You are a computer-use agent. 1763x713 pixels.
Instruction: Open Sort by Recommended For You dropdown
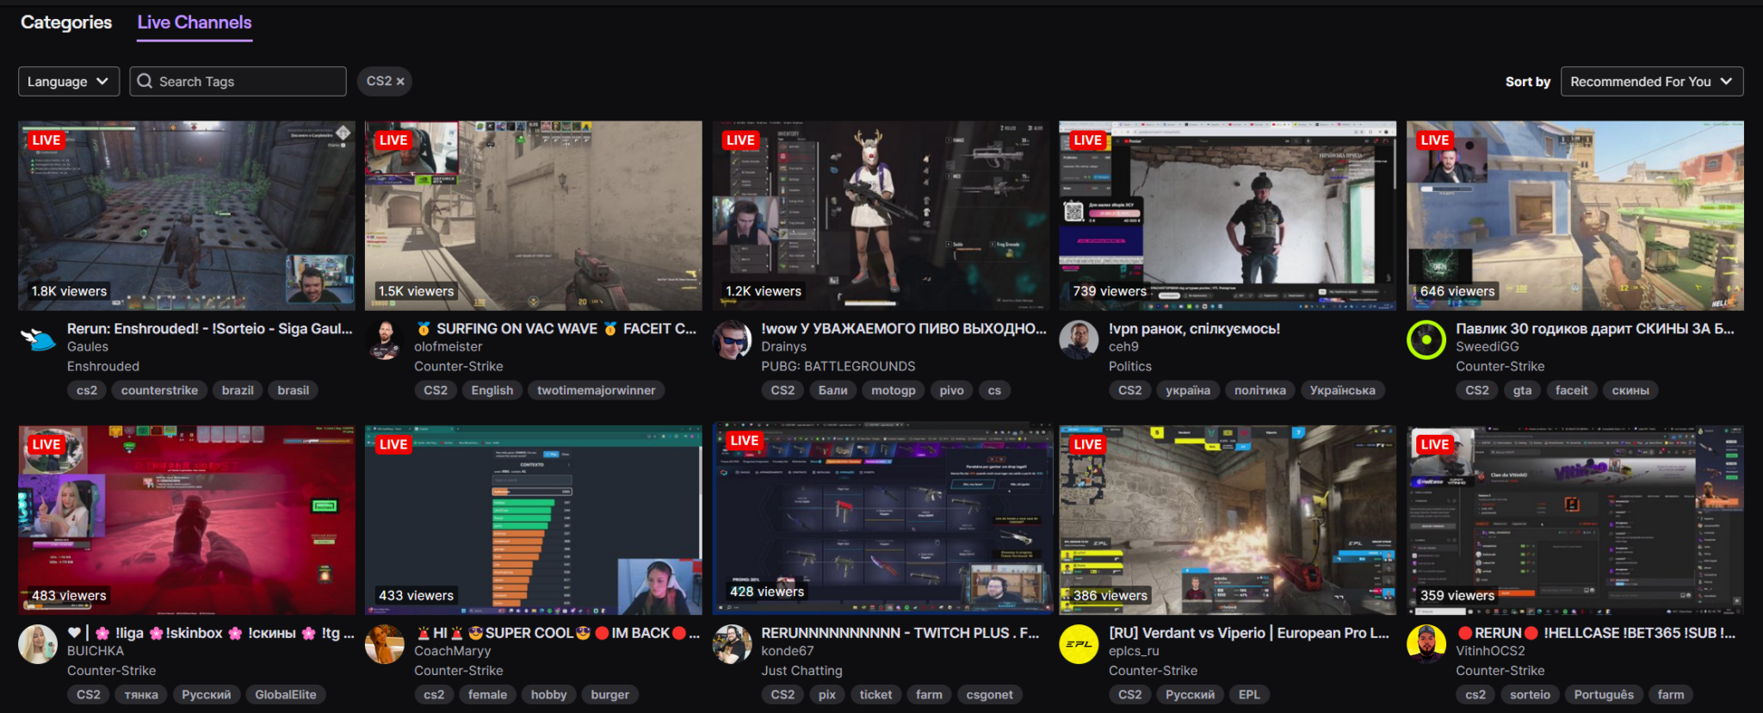(x=1652, y=81)
